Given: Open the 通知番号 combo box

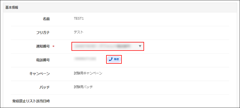Looking at the screenshot, I should point(108,46).
